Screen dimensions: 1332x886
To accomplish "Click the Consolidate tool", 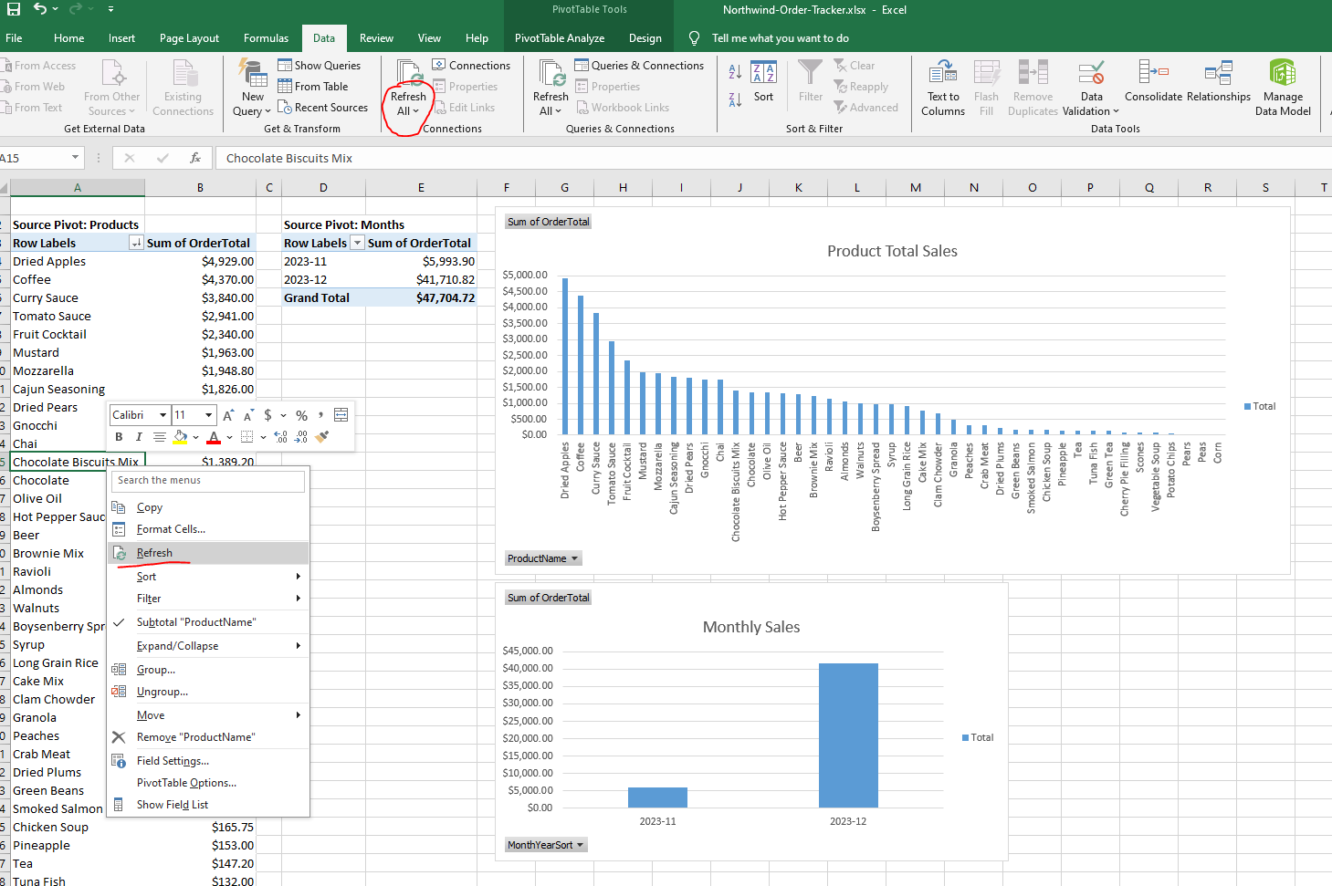I will [x=1153, y=81].
